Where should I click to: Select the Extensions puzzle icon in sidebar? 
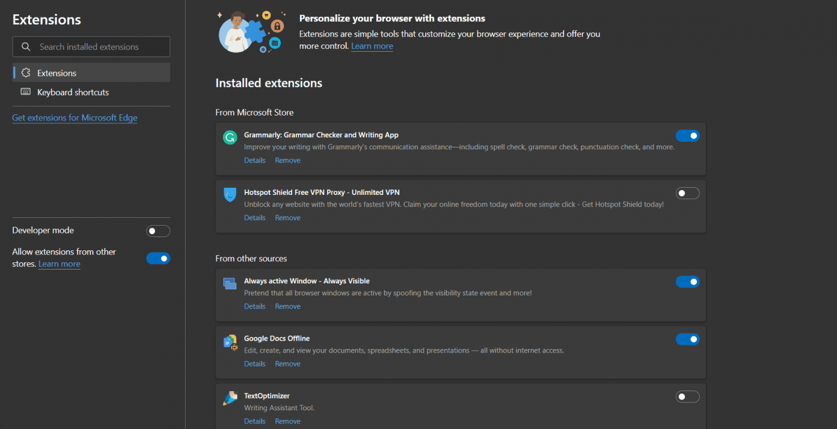[x=26, y=72]
